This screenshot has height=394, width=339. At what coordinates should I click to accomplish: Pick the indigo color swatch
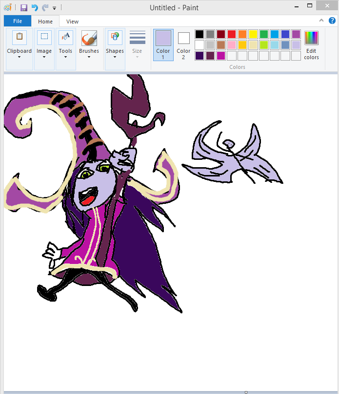pyautogui.click(x=285, y=34)
